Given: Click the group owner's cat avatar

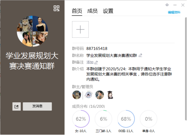Looking at the screenshot, I should click(77, 95).
